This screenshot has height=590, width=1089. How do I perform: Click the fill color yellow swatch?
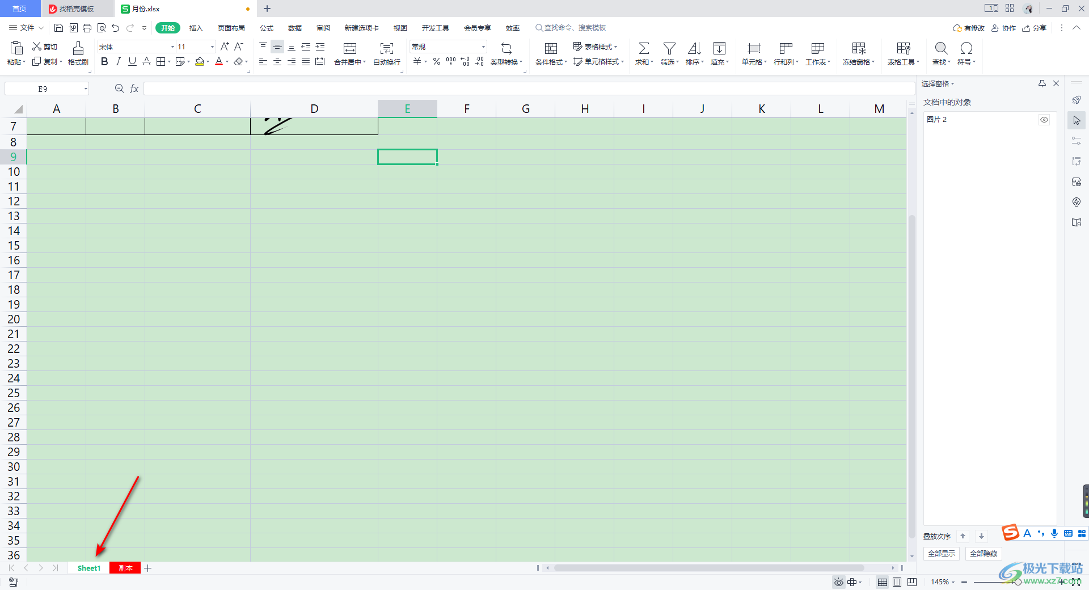pos(200,61)
